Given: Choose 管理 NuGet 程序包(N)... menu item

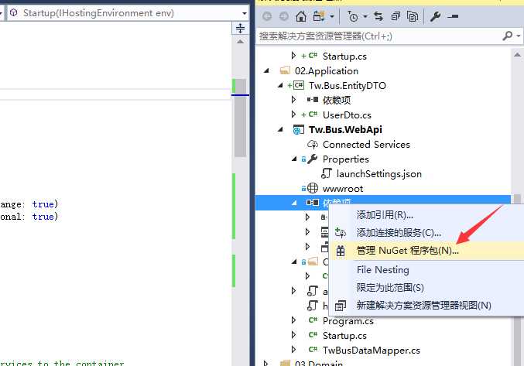Looking at the screenshot, I should pos(407,251).
